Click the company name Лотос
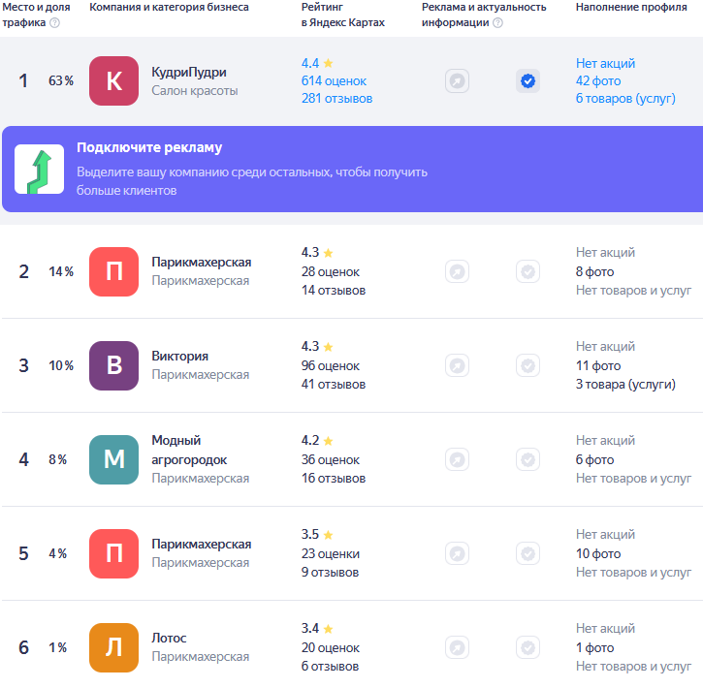 click(x=169, y=638)
